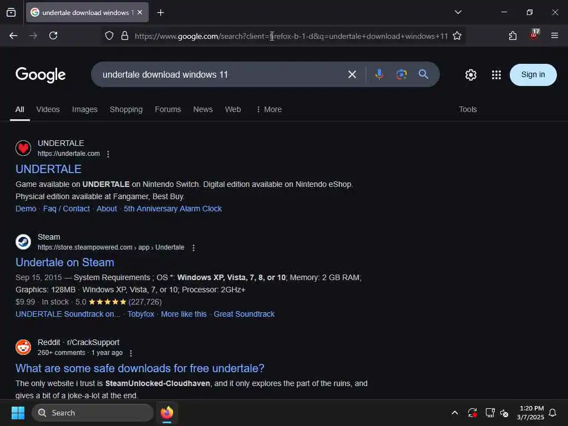
Task: Reload the current page
Action: (x=53, y=35)
